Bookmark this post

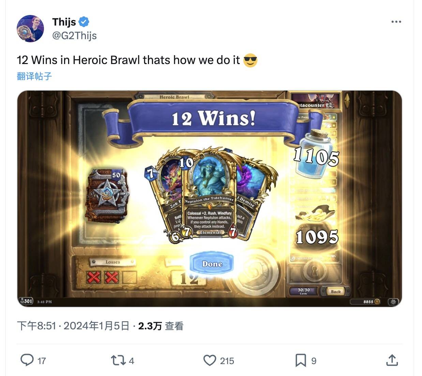coord(300,360)
